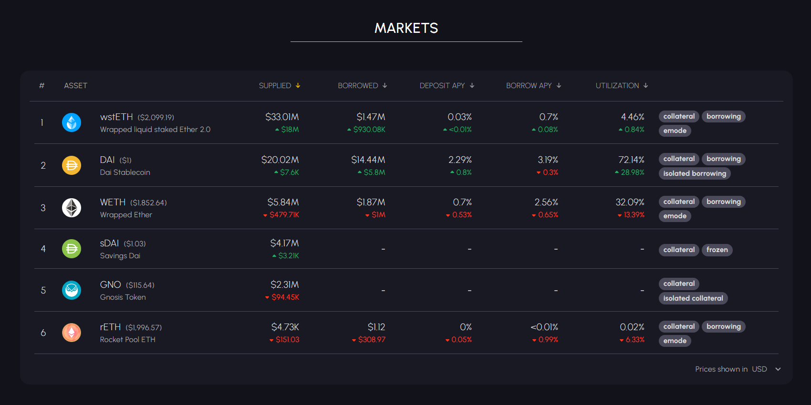Click Prices shown in label
This screenshot has width=811, height=405.
[x=721, y=369]
